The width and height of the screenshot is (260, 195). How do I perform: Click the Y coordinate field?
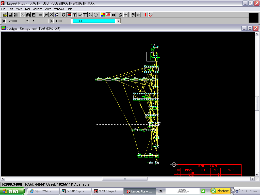point(39,21)
